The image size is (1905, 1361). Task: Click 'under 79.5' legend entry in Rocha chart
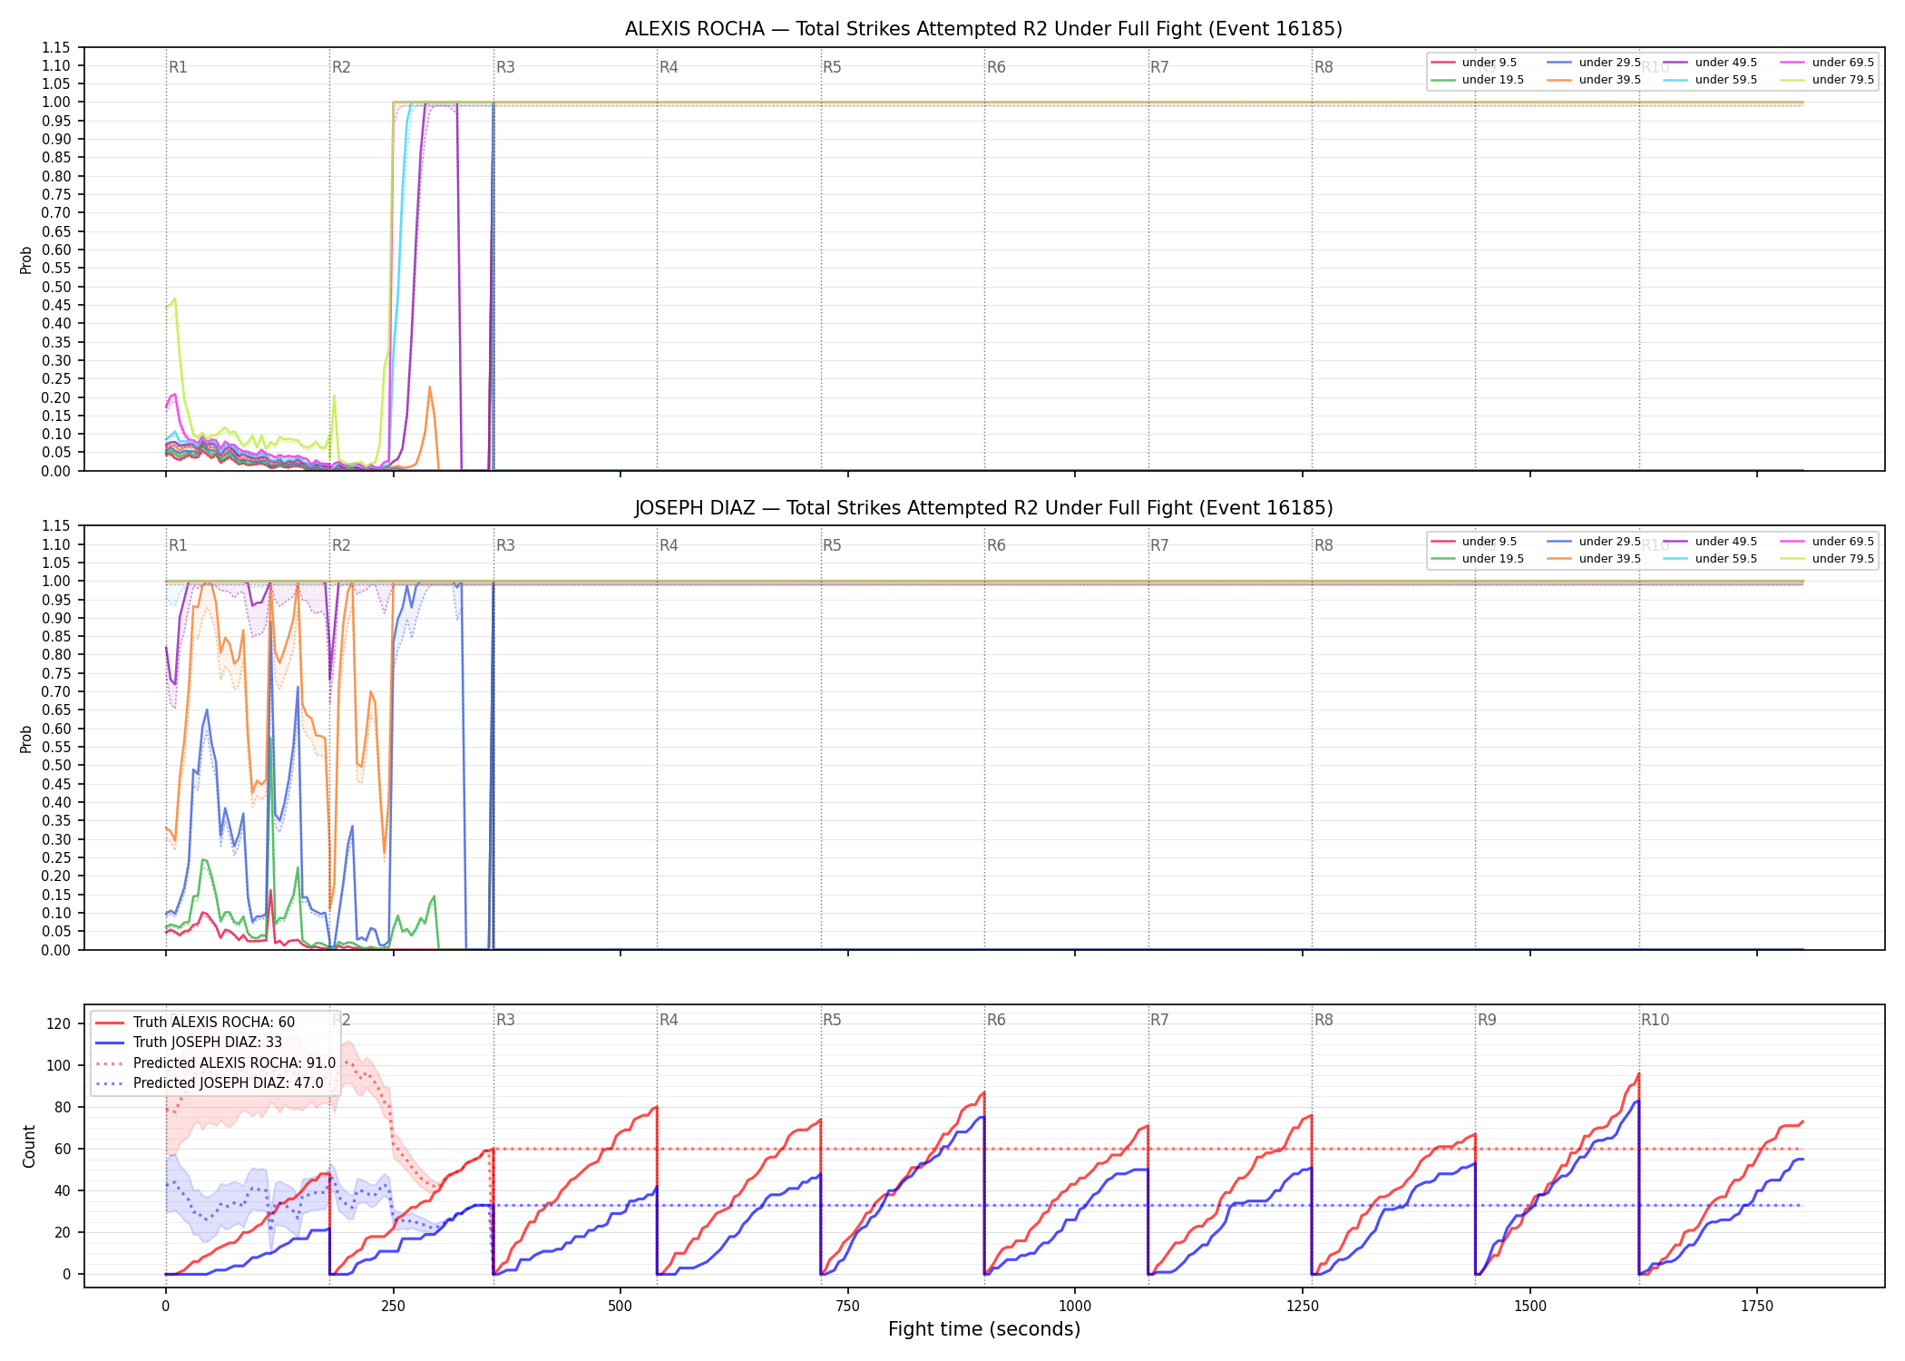tap(1827, 80)
